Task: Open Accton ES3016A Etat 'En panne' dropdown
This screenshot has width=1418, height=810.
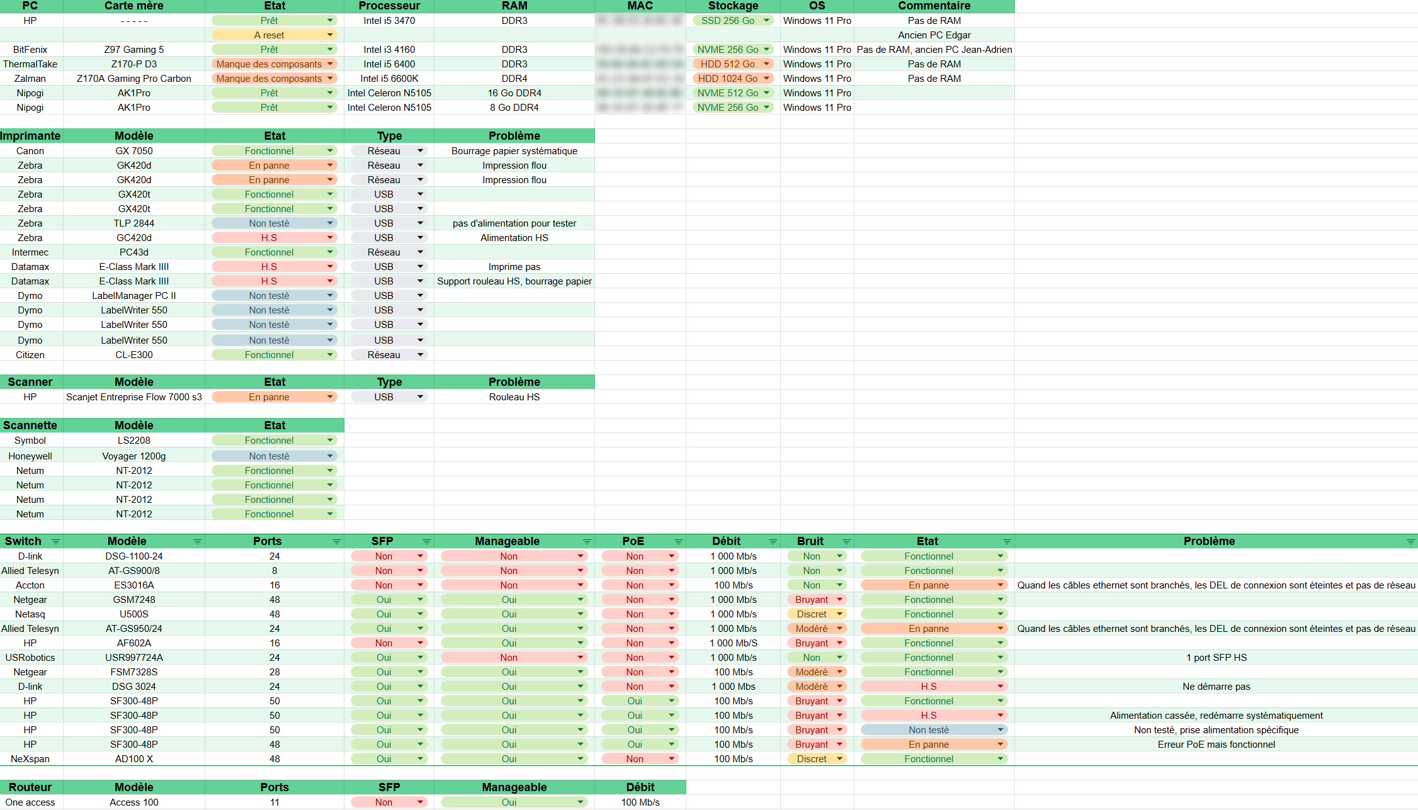Action: click(x=934, y=585)
